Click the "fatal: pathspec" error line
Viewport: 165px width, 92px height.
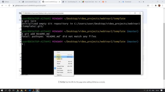coord(59,37)
